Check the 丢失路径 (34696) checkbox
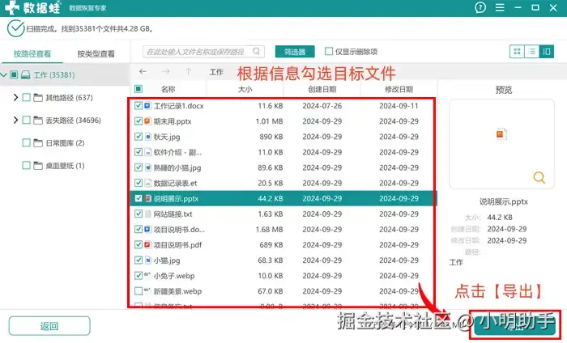567x343 pixels. pos(26,121)
